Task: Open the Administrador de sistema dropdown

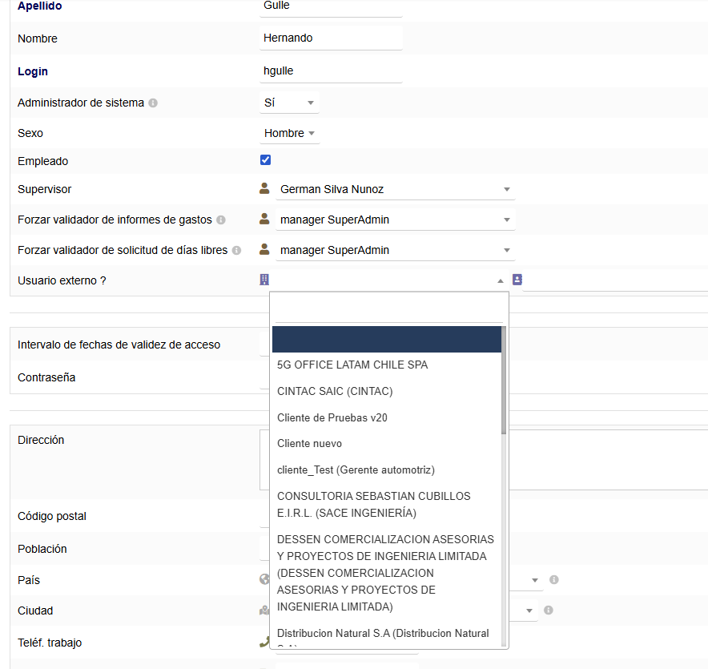Action: (289, 103)
